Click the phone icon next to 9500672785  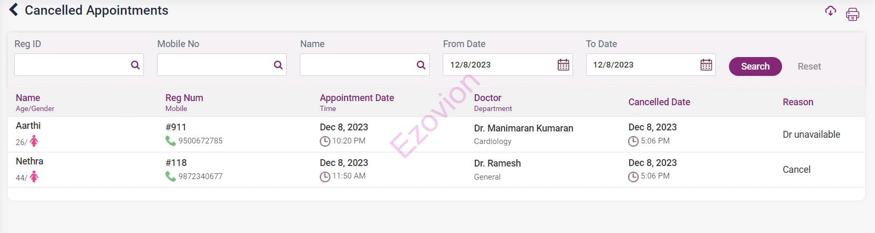[170, 141]
